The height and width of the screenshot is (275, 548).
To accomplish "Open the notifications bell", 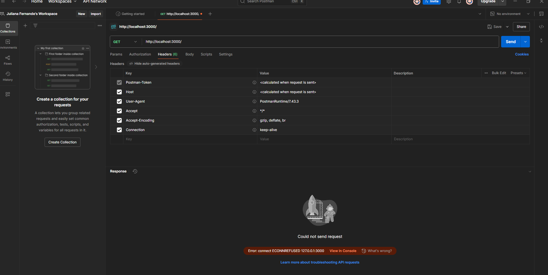I will pos(459,2).
